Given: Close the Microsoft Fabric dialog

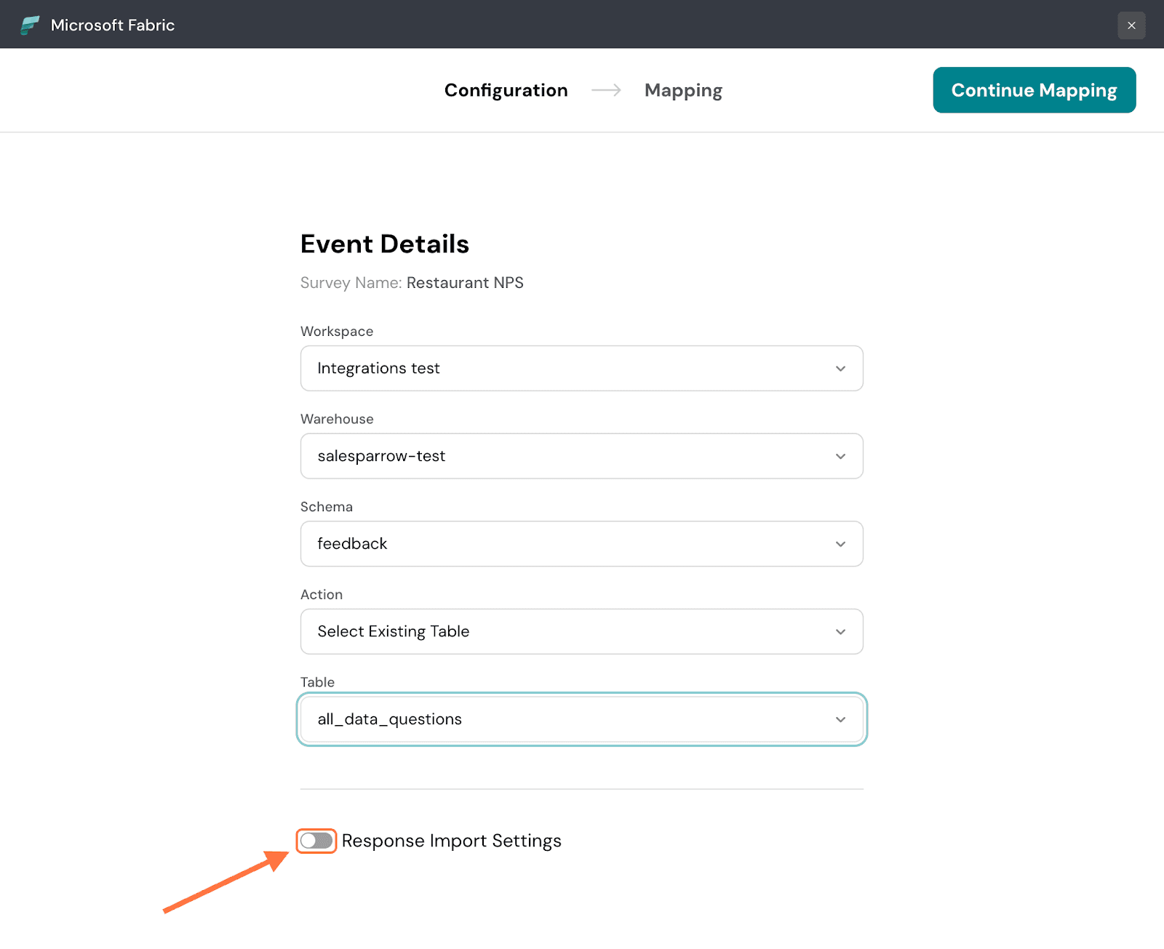Looking at the screenshot, I should pyautogui.click(x=1131, y=25).
